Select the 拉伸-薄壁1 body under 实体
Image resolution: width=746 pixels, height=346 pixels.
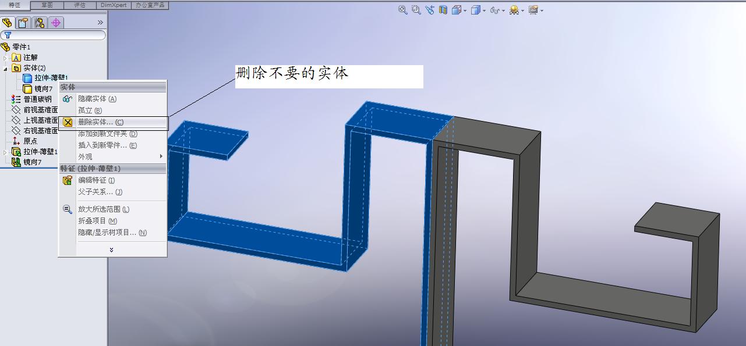[51, 78]
